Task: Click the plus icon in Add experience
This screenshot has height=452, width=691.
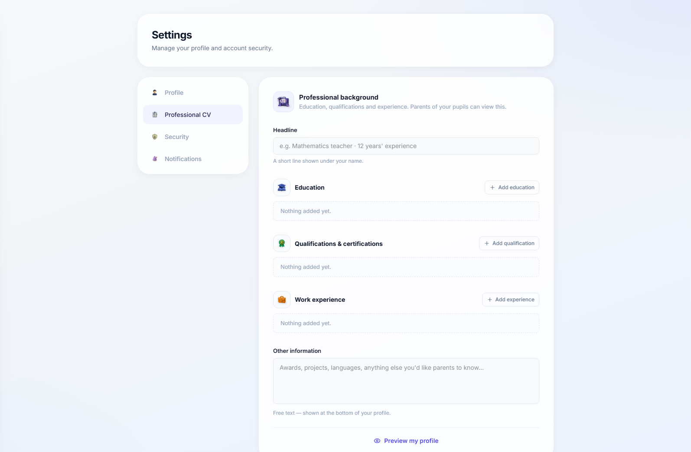Action: point(490,300)
